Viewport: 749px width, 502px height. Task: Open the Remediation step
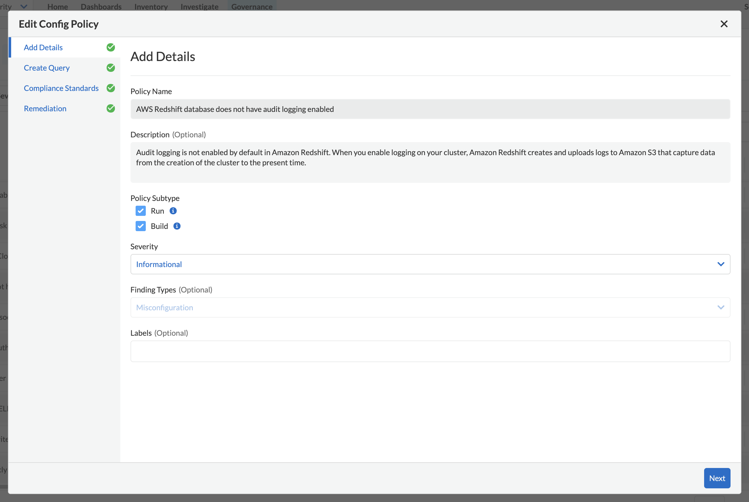pos(45,108)
